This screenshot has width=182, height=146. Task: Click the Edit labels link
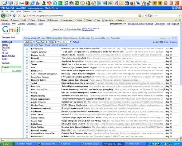click(x=16, y=70)
